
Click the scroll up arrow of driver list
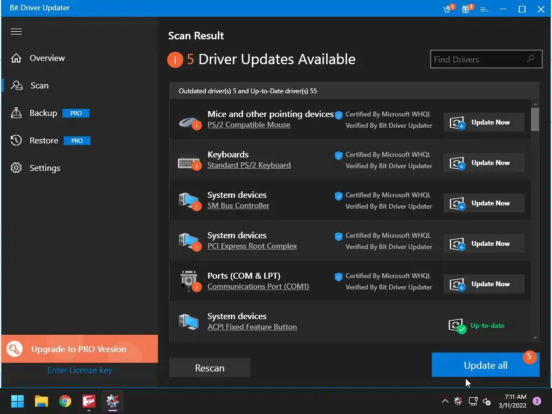(535, 103)
